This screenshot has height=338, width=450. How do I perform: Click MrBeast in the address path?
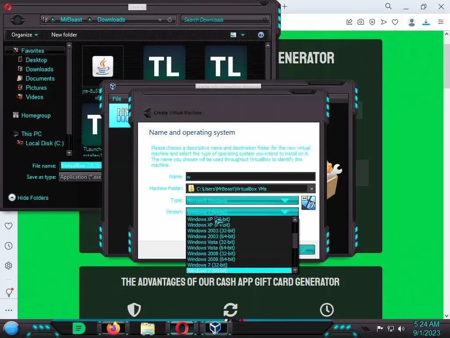[x=71, y=19]
